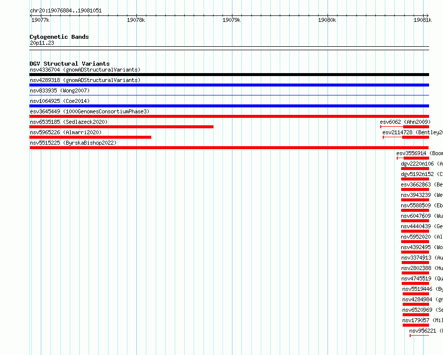443x355 pixels.
Task: Click the 19078k ruler label
Action: 136,20
